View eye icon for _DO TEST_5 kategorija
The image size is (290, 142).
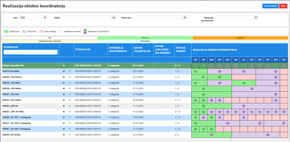[64, 129]
